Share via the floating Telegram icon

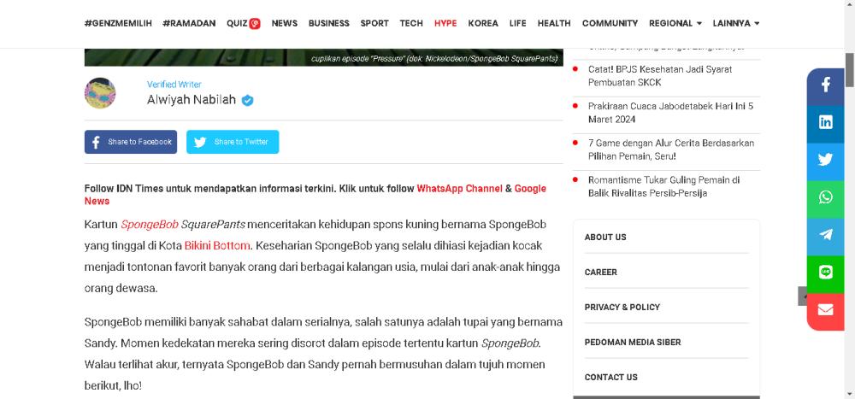click(825, 235)
